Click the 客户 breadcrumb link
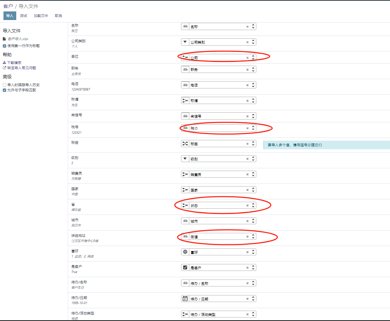The width and height of the screenshot is (390, 321). coord(8,6)
